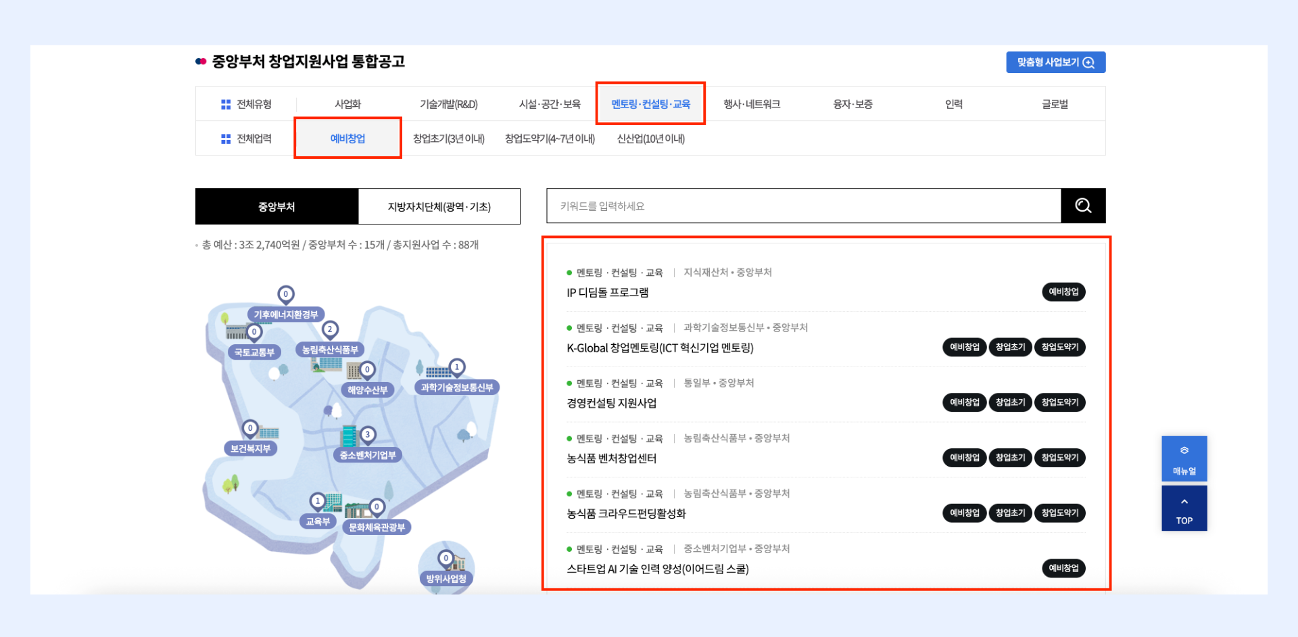Open 농식품 벤처창업센터 listing
This screenshot has height=637, width=1298.
pos(611,458)
